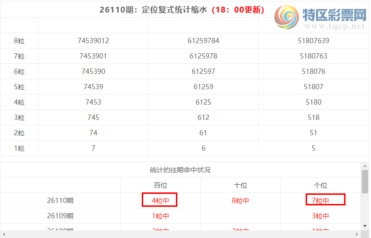This screenshot has height=238, width=371.
Task: Select the 4粒 row label
Action: (x=19, y=102)
